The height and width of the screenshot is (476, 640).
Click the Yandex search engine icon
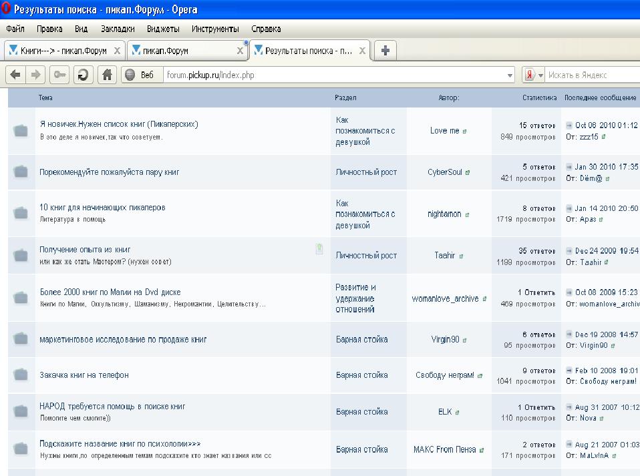pyautogui.click(x=529, y=75)
